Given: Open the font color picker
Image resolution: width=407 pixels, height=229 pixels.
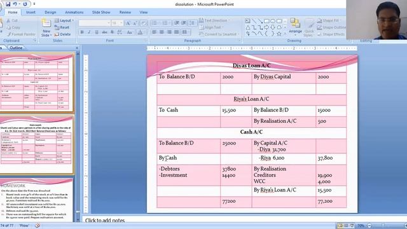Looking at the screenshot, I should [x=140, y=32].
